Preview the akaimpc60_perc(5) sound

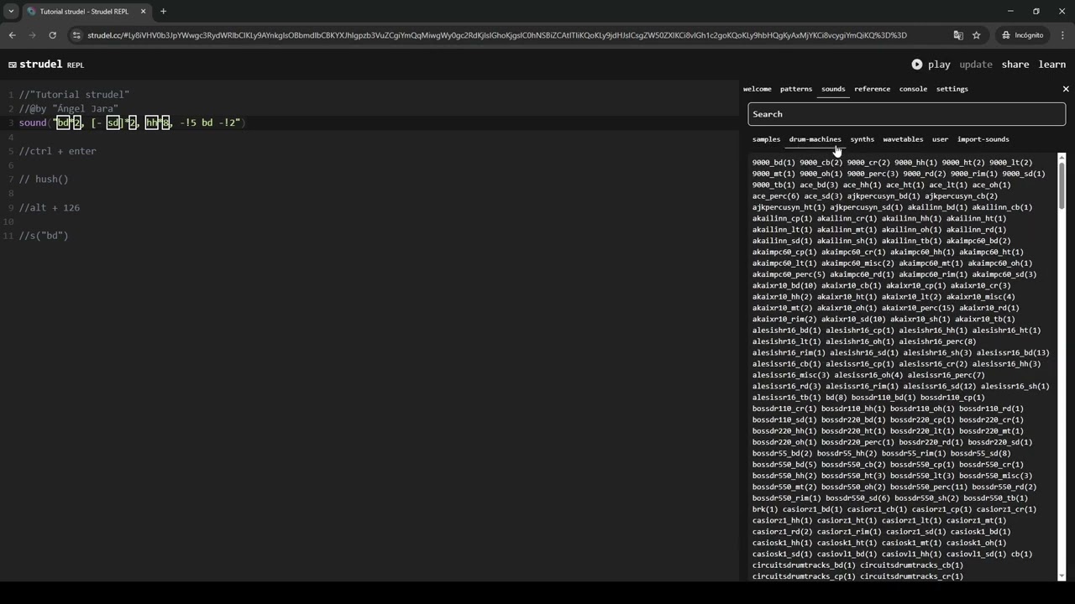789,274
